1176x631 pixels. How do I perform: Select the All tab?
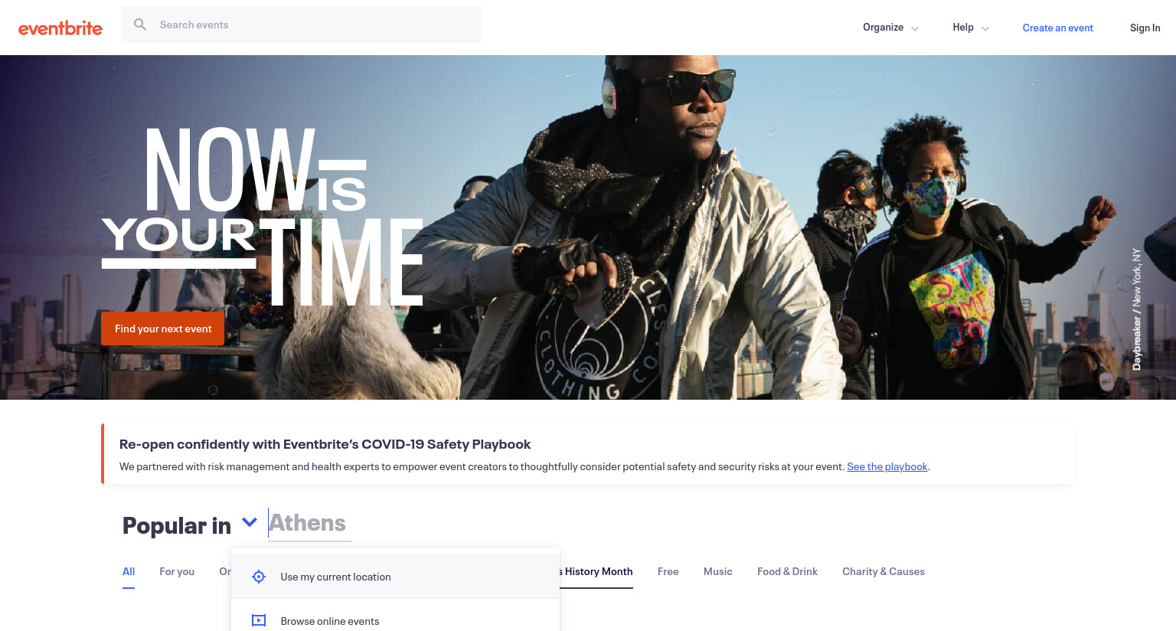pyautogui.click(x=129, y=571)
